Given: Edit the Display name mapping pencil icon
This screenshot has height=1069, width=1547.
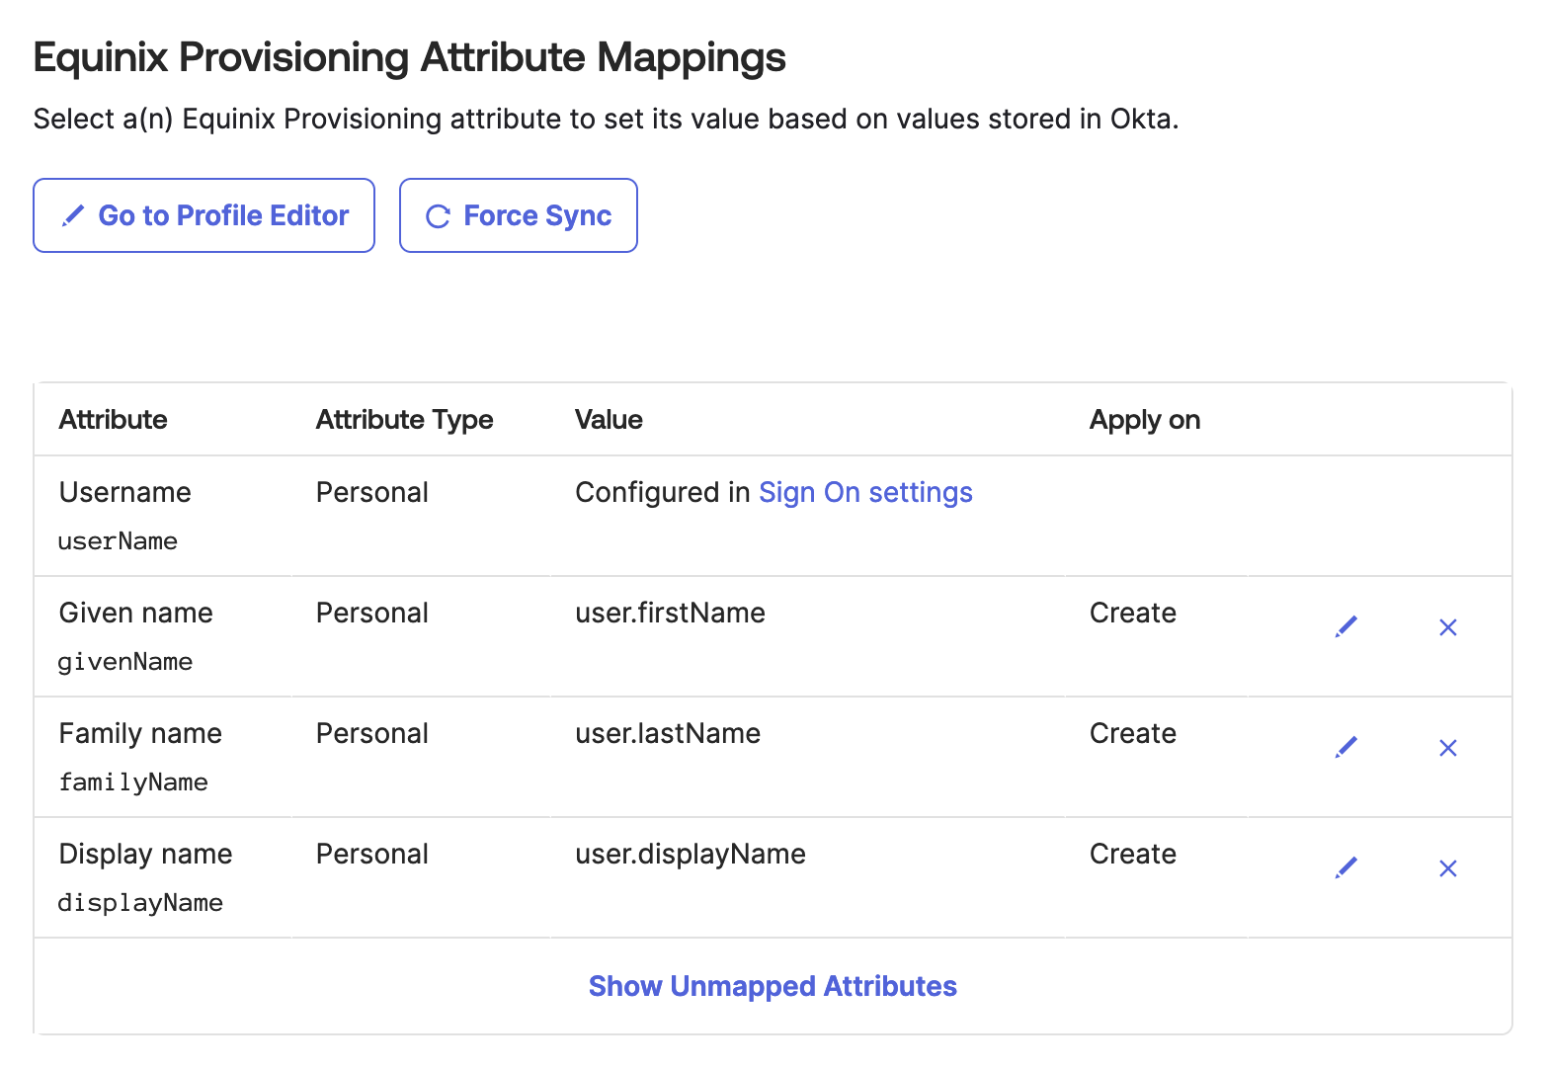Looking at the screenshot, I should click(x=1345, y=868).
